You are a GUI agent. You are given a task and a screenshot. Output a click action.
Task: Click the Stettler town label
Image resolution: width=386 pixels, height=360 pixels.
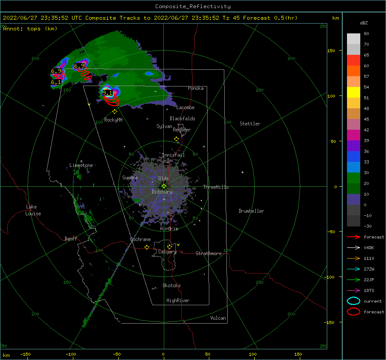[x=250, y=124]
